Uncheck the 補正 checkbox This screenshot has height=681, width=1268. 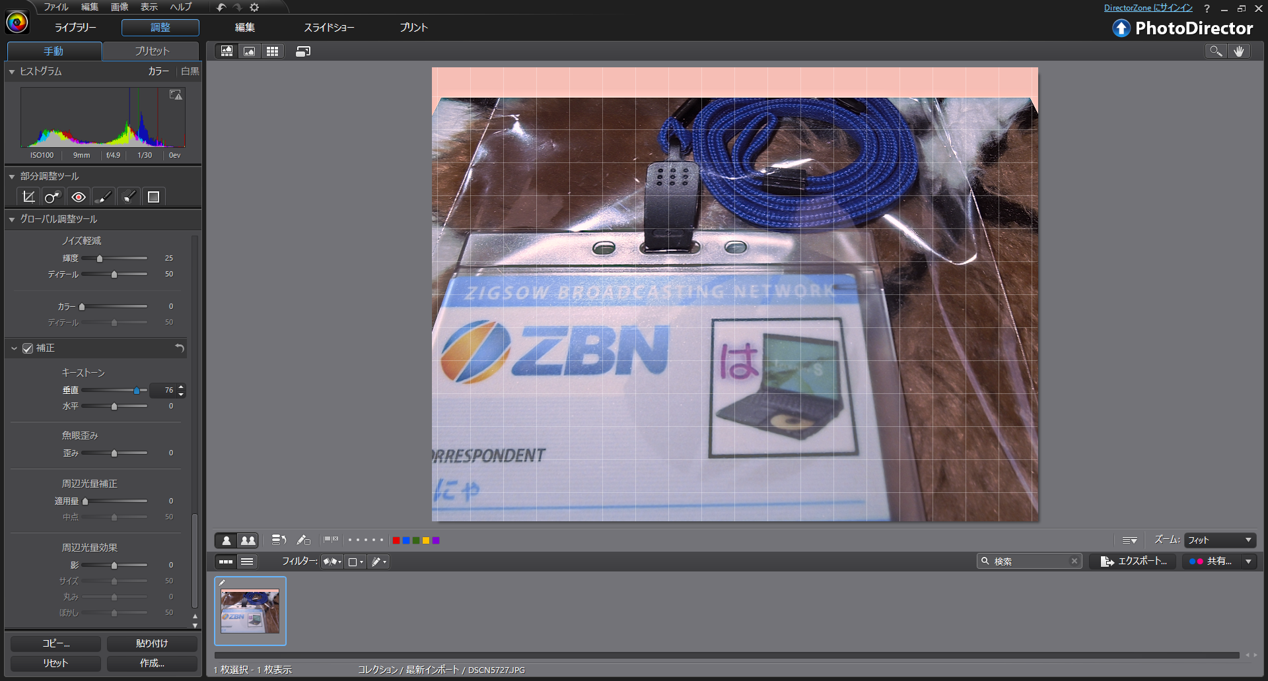(28, 348)
